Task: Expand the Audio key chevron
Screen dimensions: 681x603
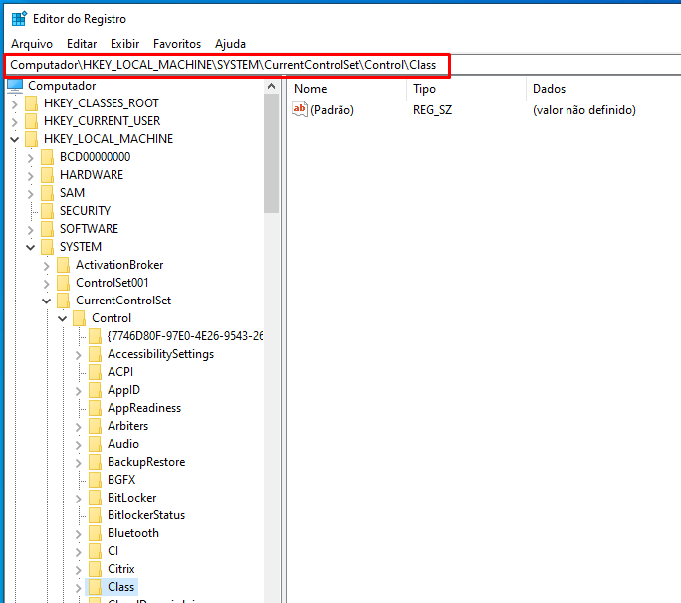Action: (78, 444)
